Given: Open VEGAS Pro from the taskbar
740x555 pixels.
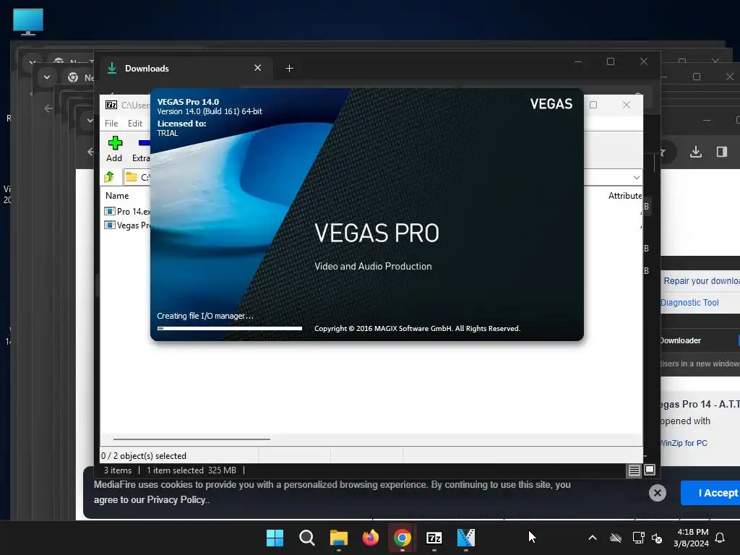Looking at the screenshot, I should [466, 538].
